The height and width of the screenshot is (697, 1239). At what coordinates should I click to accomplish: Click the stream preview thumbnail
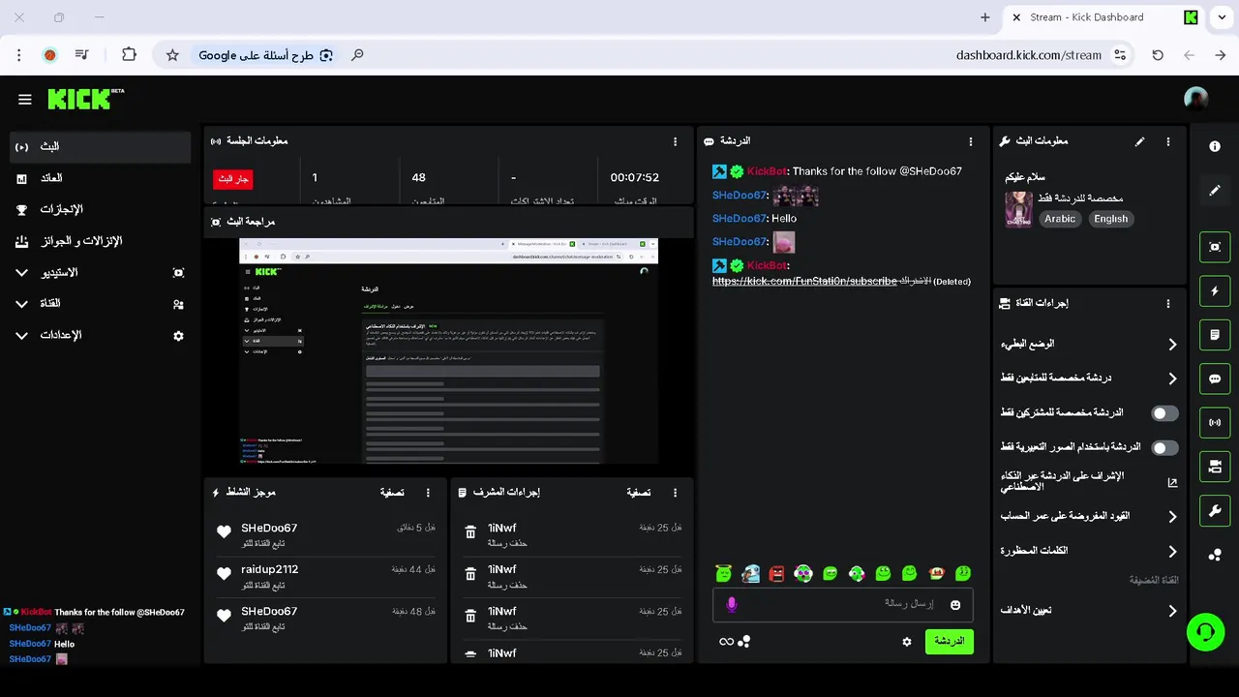pyautogui.click(x=449, y=351)
